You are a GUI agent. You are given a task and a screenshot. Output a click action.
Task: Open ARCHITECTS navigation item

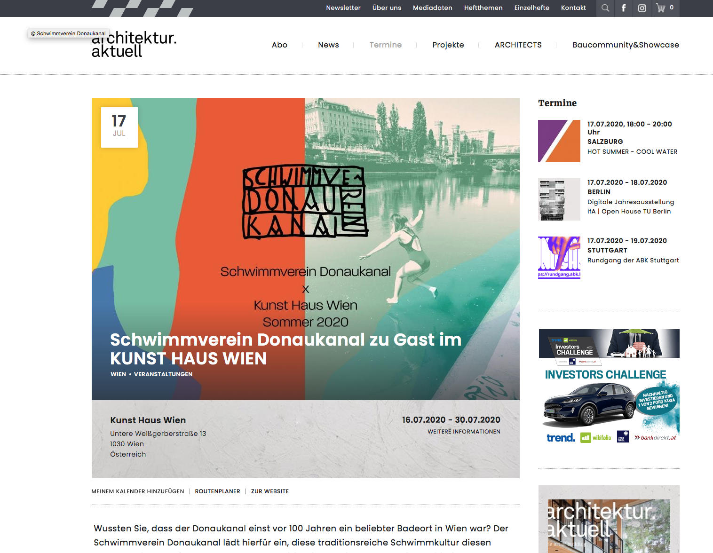518,45
